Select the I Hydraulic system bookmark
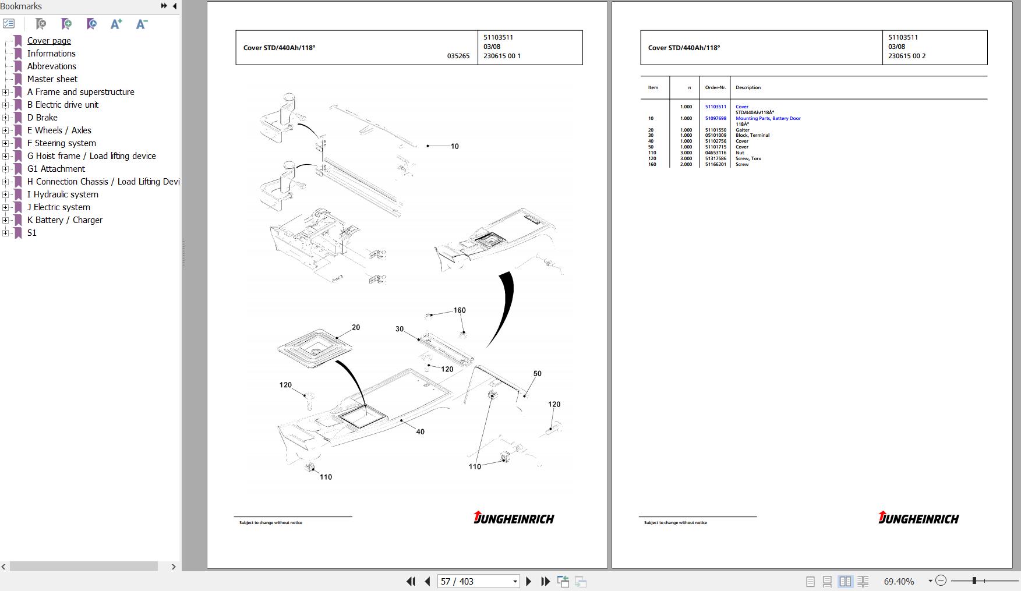Viewport: 1021px width, 591px height. pos(63,194)
